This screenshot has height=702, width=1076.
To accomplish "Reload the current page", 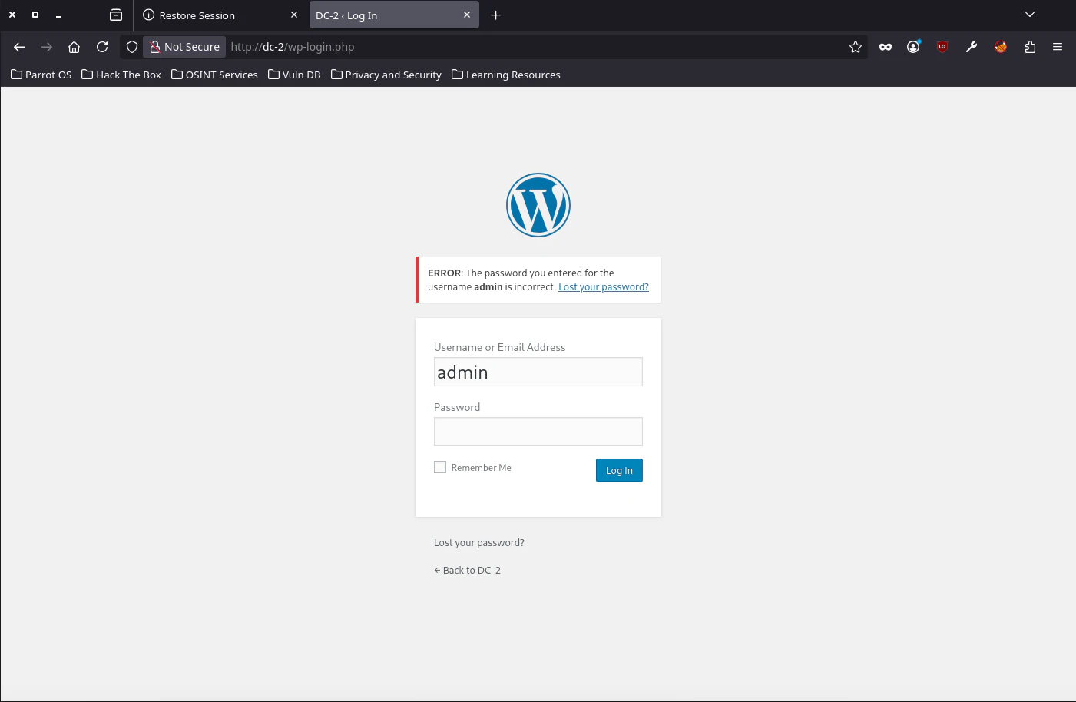I will pyautogui.click(x=102, y=47).
